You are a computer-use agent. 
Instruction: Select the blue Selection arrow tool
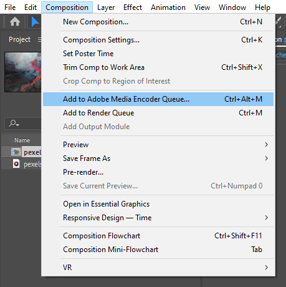click(x=35, y=22)
